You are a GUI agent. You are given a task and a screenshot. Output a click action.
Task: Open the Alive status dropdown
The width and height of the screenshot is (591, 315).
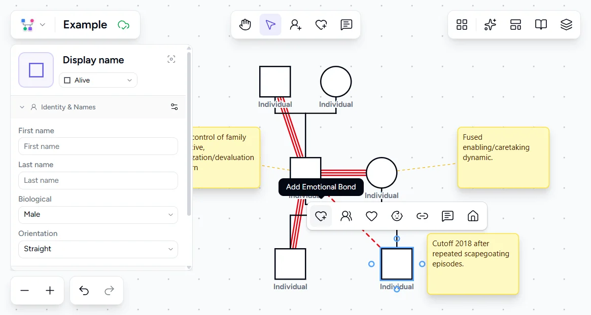point(98,80)
